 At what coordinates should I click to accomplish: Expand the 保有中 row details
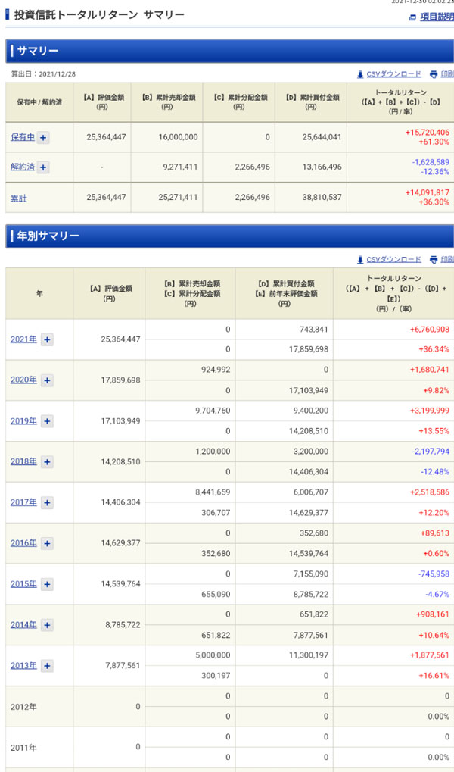[44, 137]
